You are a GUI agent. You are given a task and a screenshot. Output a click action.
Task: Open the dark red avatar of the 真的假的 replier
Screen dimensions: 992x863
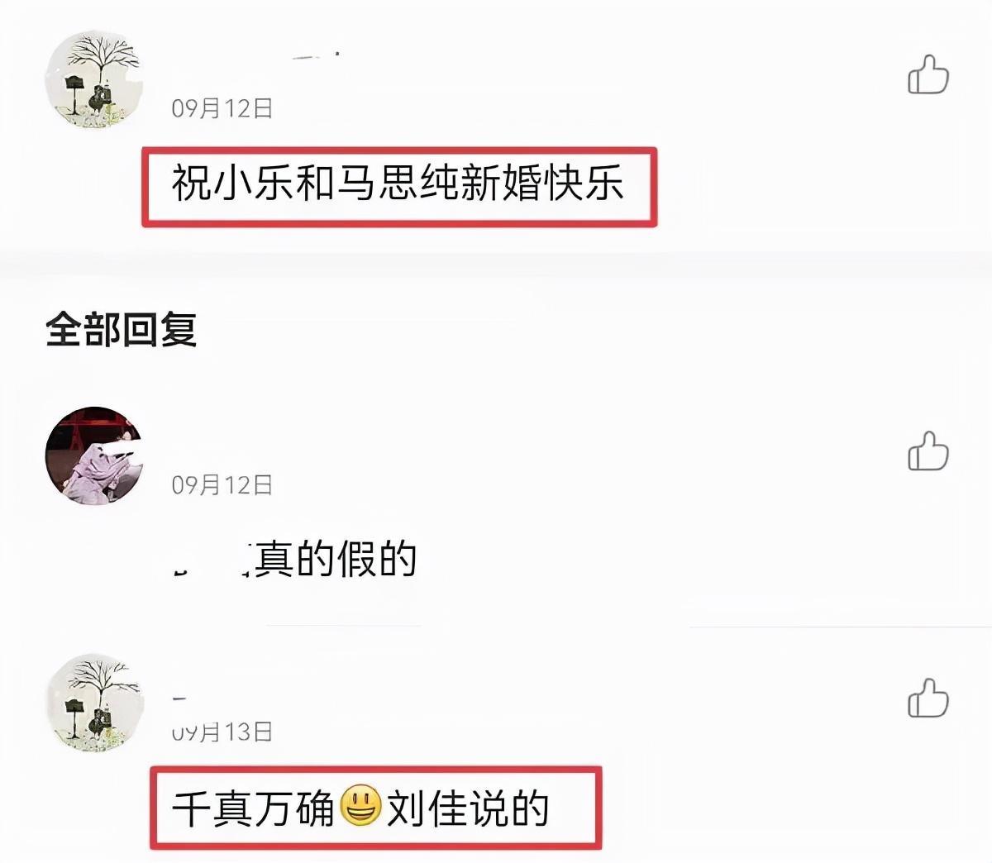tap(93, 455)
